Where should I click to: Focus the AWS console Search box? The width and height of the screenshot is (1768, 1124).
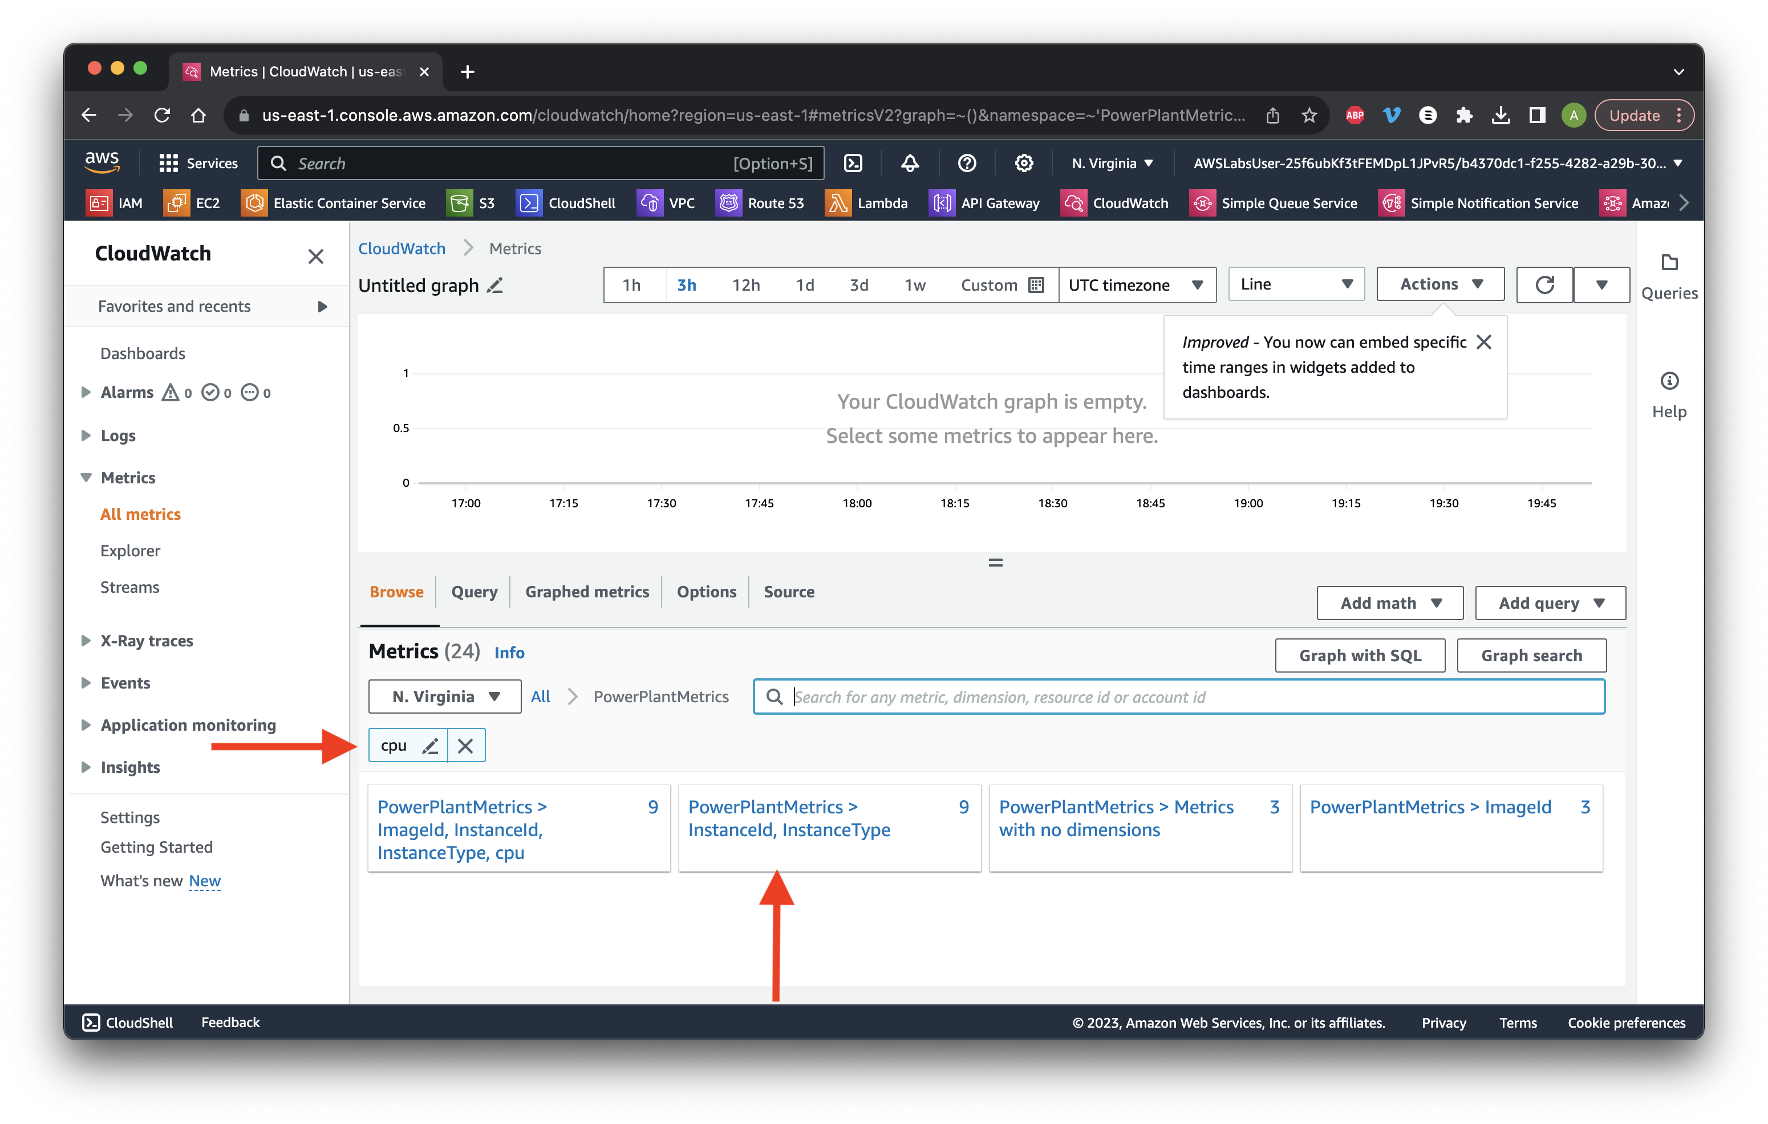coord(541,163)
